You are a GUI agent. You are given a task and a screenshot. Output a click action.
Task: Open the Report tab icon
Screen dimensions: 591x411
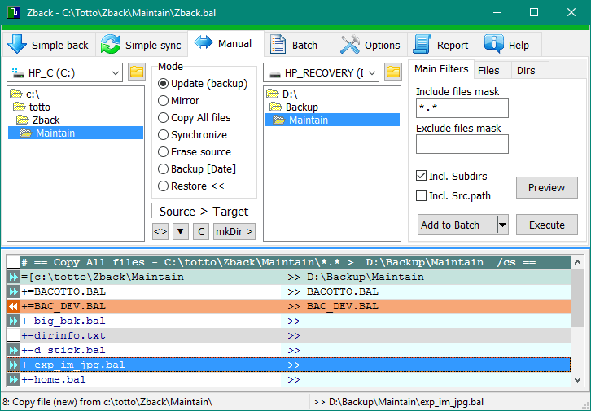click(422, 45)
